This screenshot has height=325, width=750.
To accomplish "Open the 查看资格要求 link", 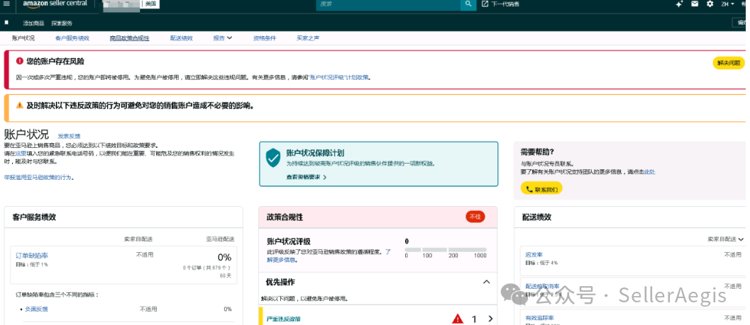I will pos(306,177).
